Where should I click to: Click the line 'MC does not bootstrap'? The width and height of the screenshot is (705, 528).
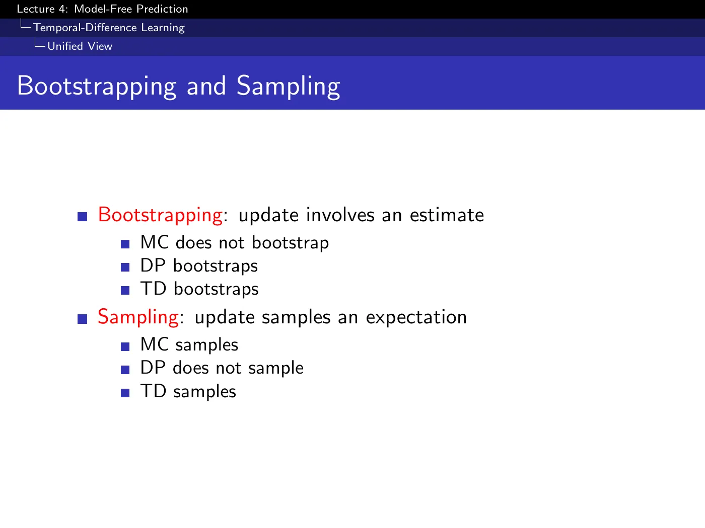click(235, 242)
